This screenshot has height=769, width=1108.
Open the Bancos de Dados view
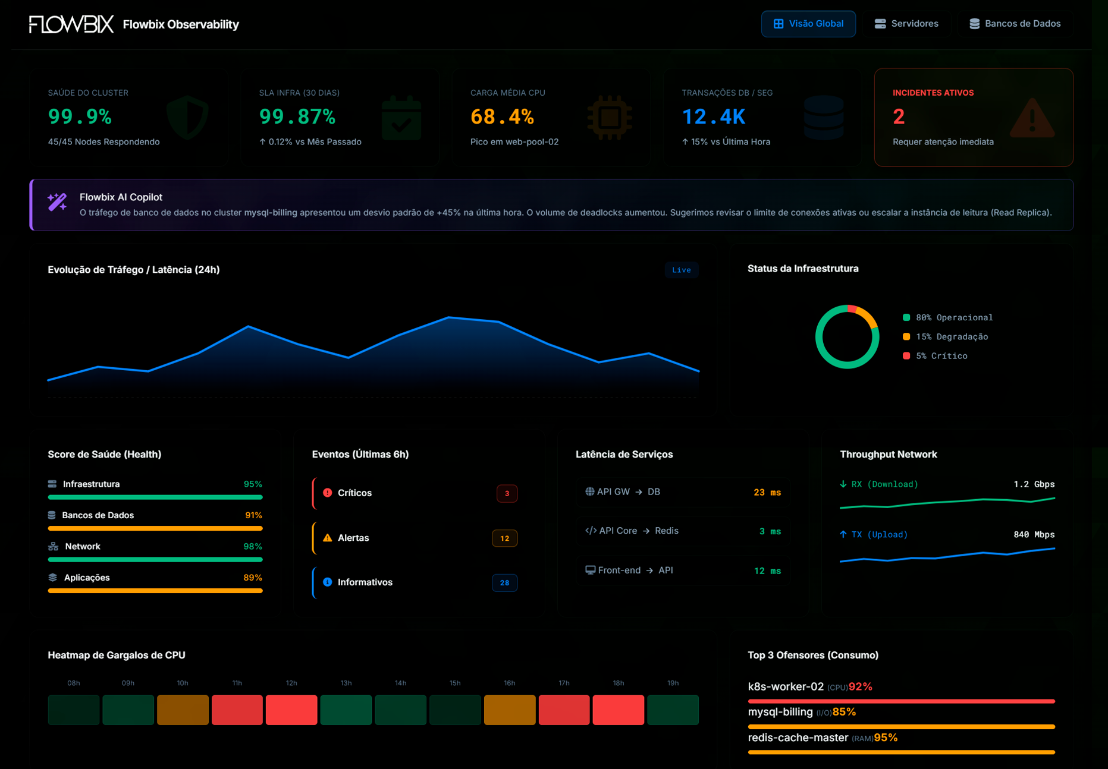(x=1015, y=23)
